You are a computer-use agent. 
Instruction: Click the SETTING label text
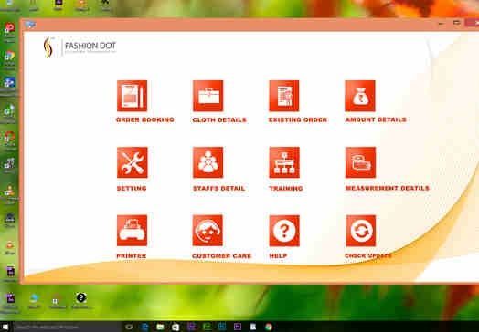(132, 189)
